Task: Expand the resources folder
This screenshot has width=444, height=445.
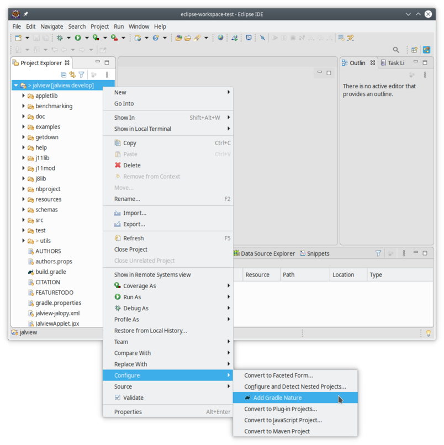Action: coord(23,199)
